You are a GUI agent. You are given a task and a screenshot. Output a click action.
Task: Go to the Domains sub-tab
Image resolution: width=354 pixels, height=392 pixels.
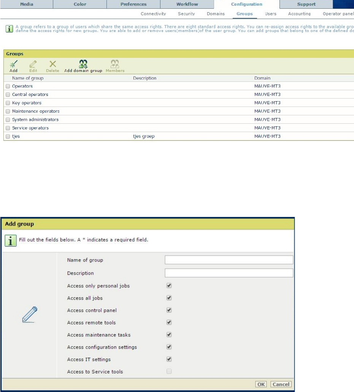(x=216, y=14)
